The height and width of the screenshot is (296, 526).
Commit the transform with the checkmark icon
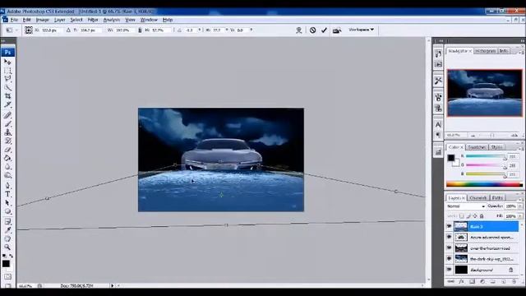coord(324,30)
